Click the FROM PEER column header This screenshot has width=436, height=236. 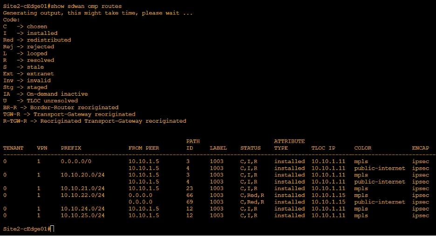point(143,148)
